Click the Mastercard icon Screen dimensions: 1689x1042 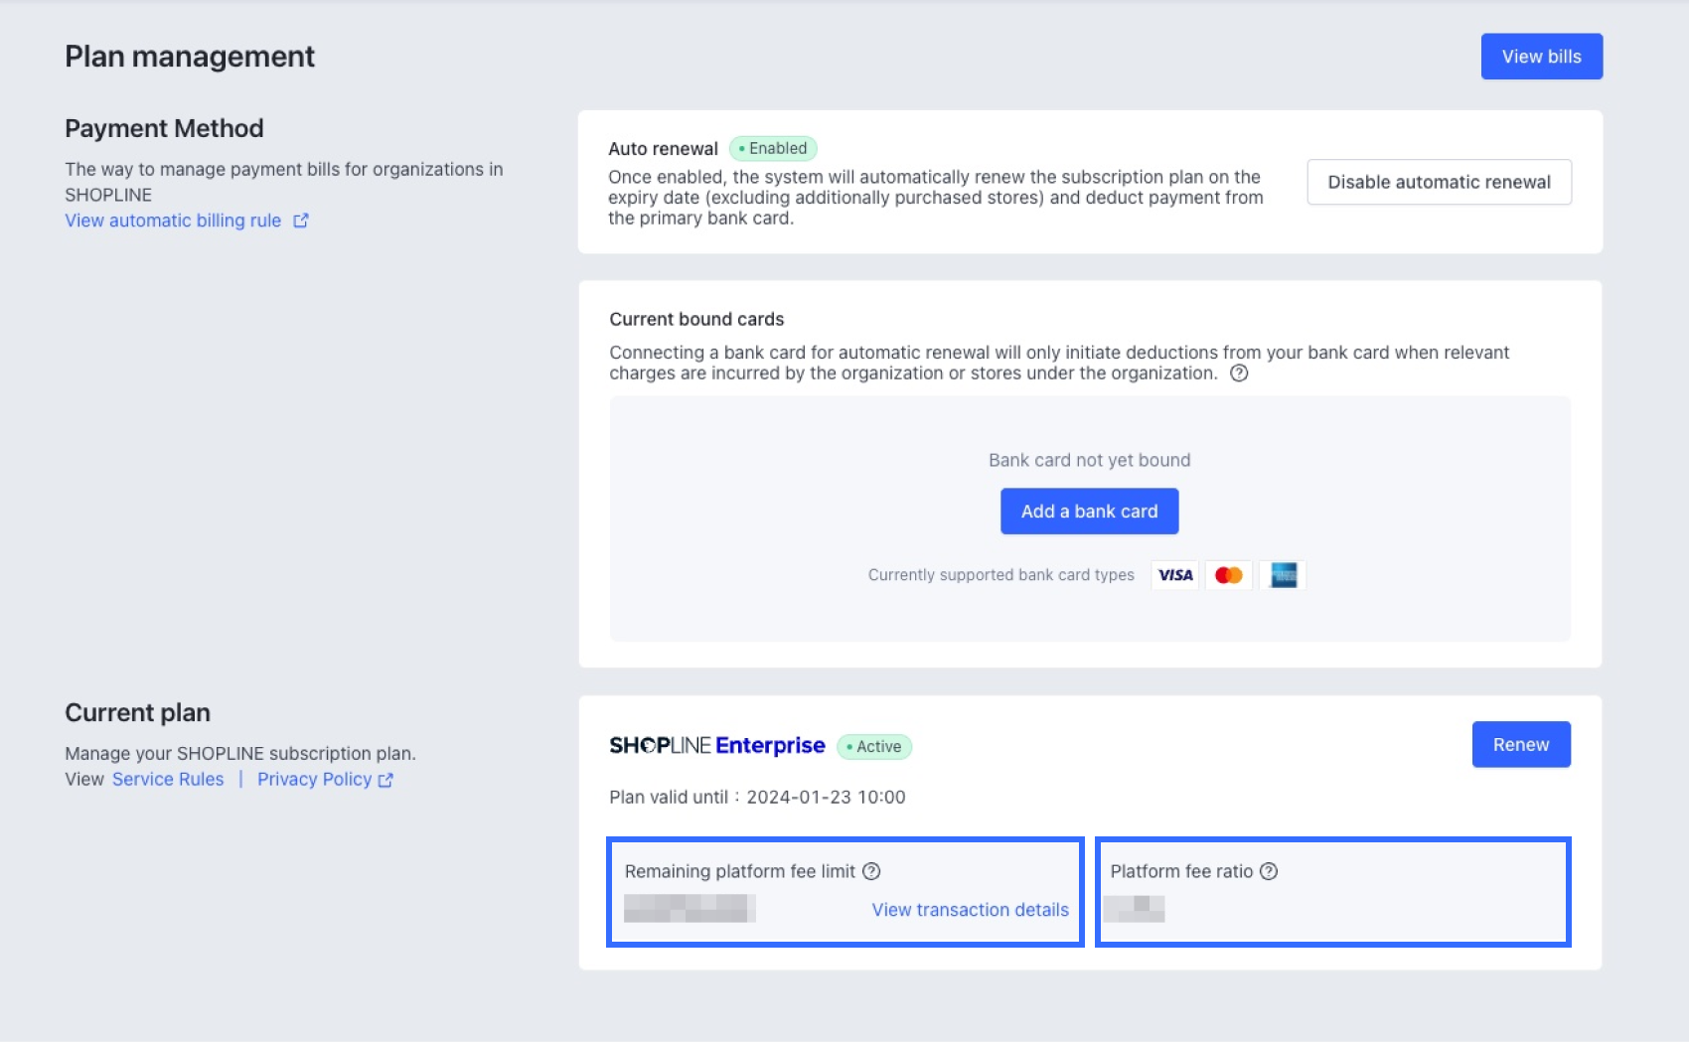coord(1229,575)
